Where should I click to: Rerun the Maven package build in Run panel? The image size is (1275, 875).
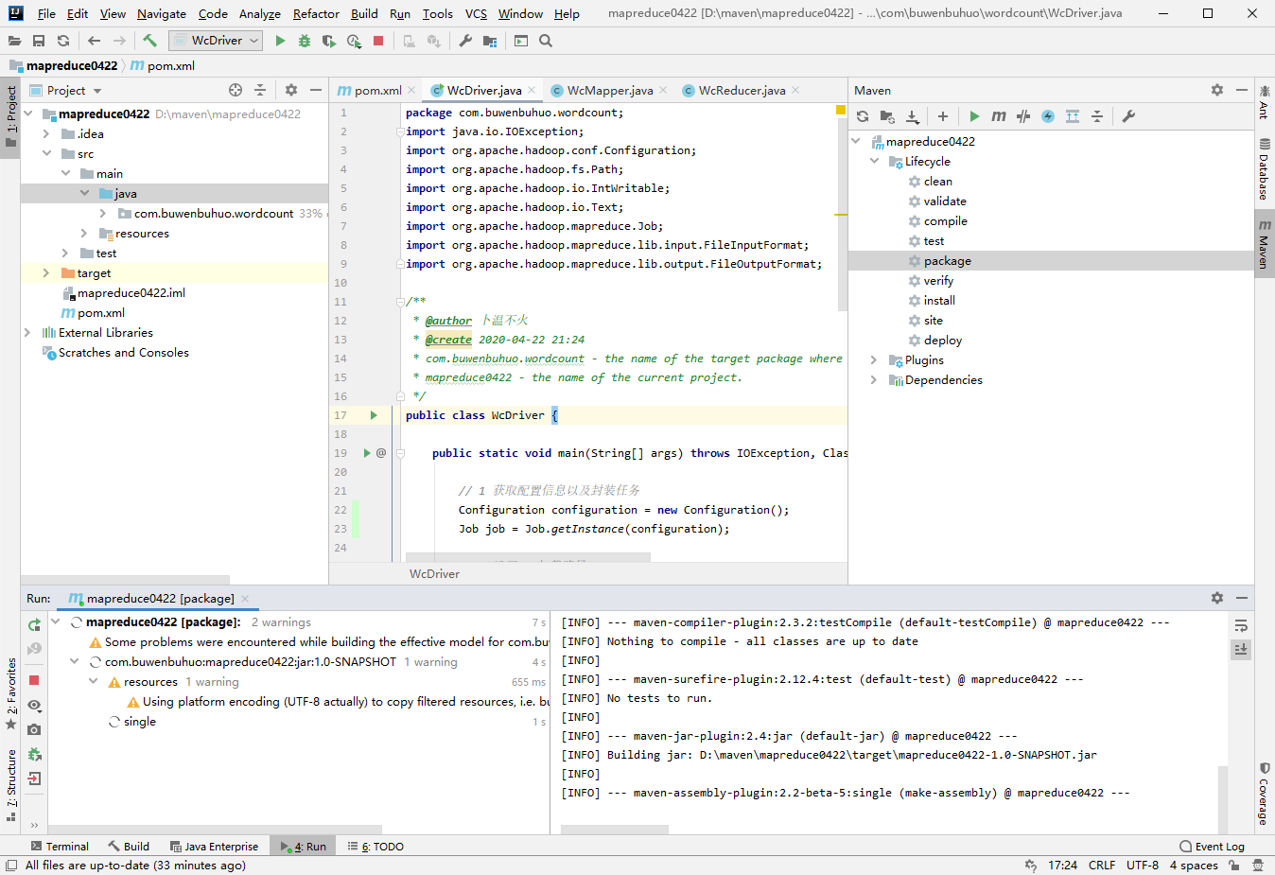[x=34, y=624]
